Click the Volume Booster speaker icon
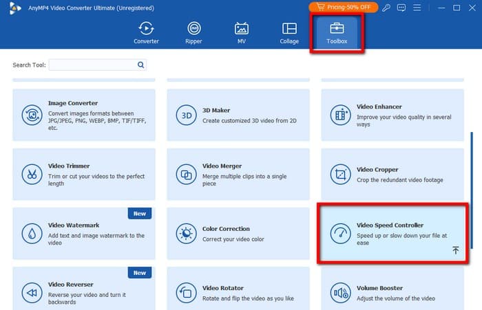The width and height of the screenshot is (482, 310). [x=341, y=293]
